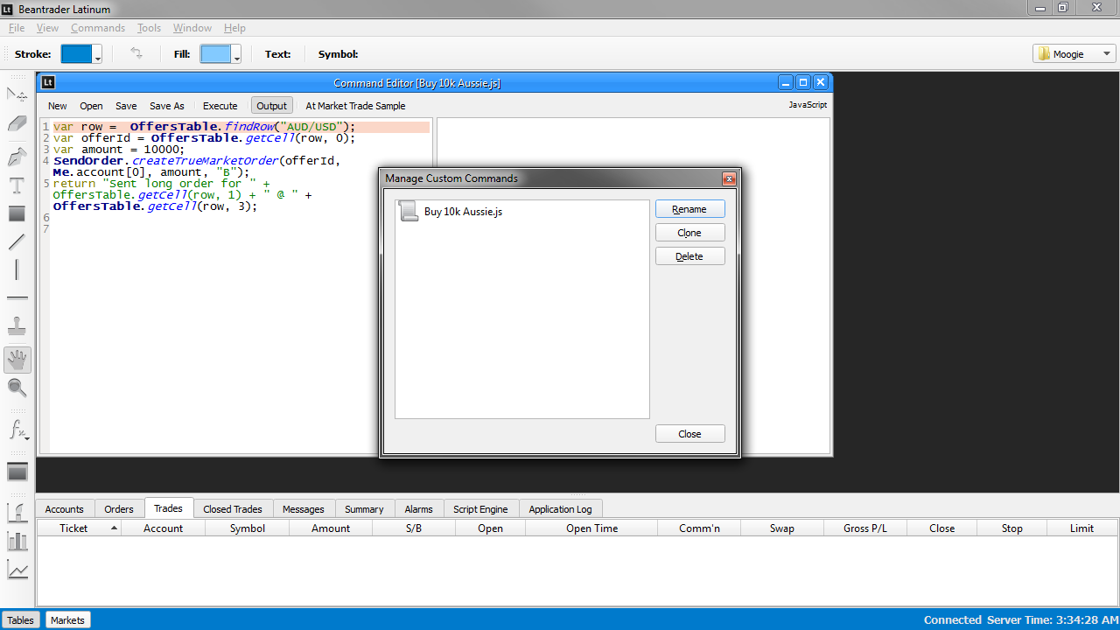Switch to the Alarms tab
The height and width of the screenshot is (630, 1120).
(418, 509)
